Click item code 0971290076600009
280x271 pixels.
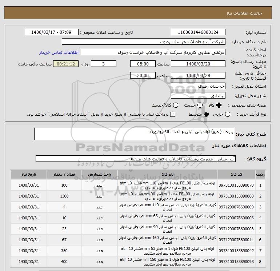point(236,207)
